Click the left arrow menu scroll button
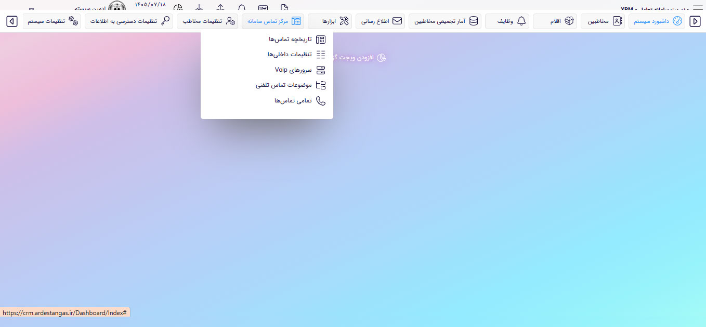 (12, 21)
